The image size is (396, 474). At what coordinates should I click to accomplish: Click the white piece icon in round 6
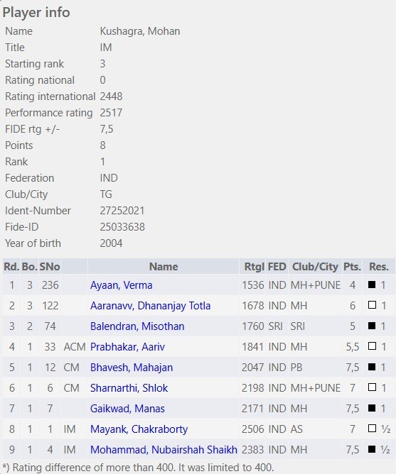(372, 387)
